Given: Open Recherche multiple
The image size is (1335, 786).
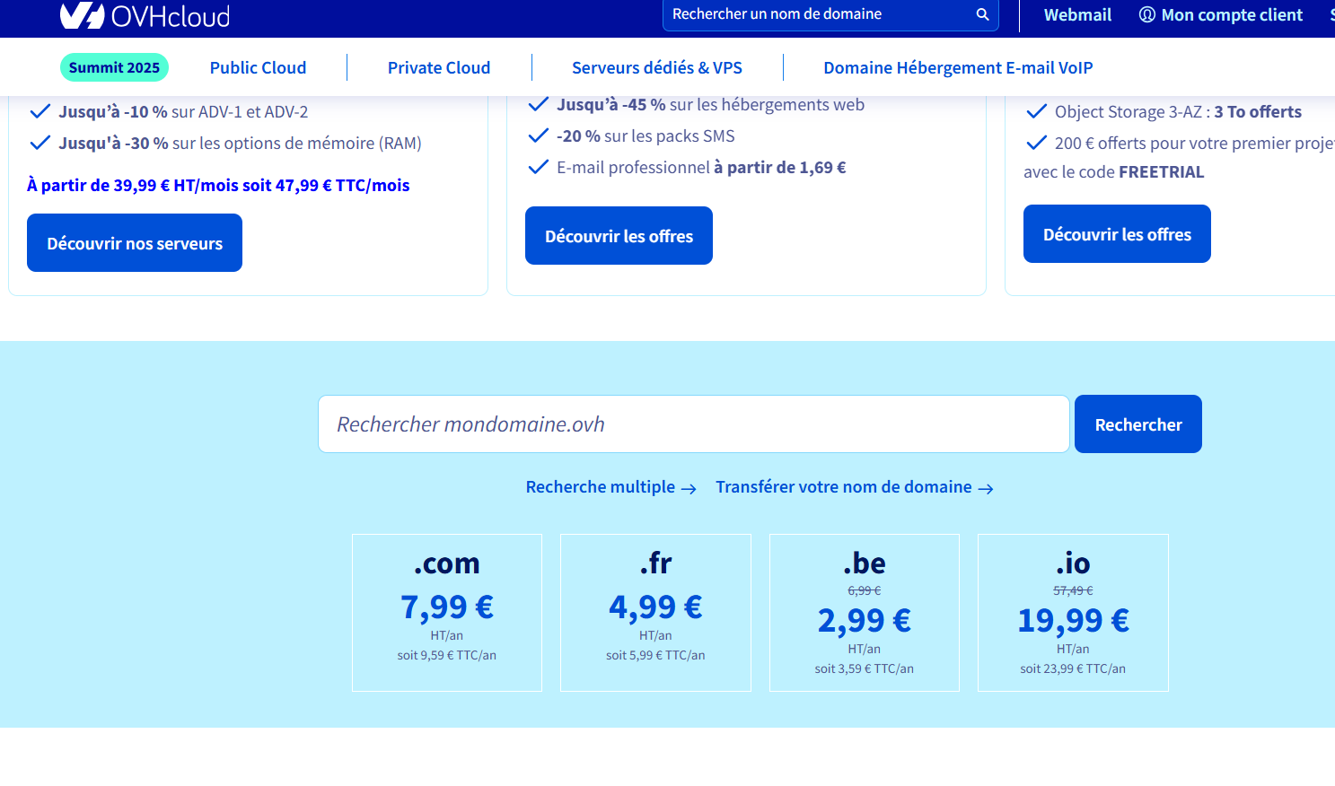Looking at the screenshot, I should 600,486.
